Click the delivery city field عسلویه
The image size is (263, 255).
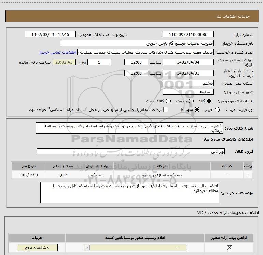tap(188, 92)
